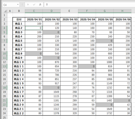Image resolution: width=135 pixels, height=119 pixels.
Task: Click the cell with value 540
Action: tap(52, 53)
